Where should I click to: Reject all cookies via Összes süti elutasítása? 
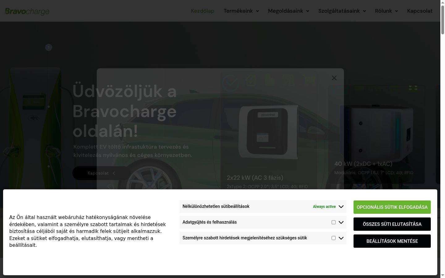pyautogui.click(x=392, y=224)
